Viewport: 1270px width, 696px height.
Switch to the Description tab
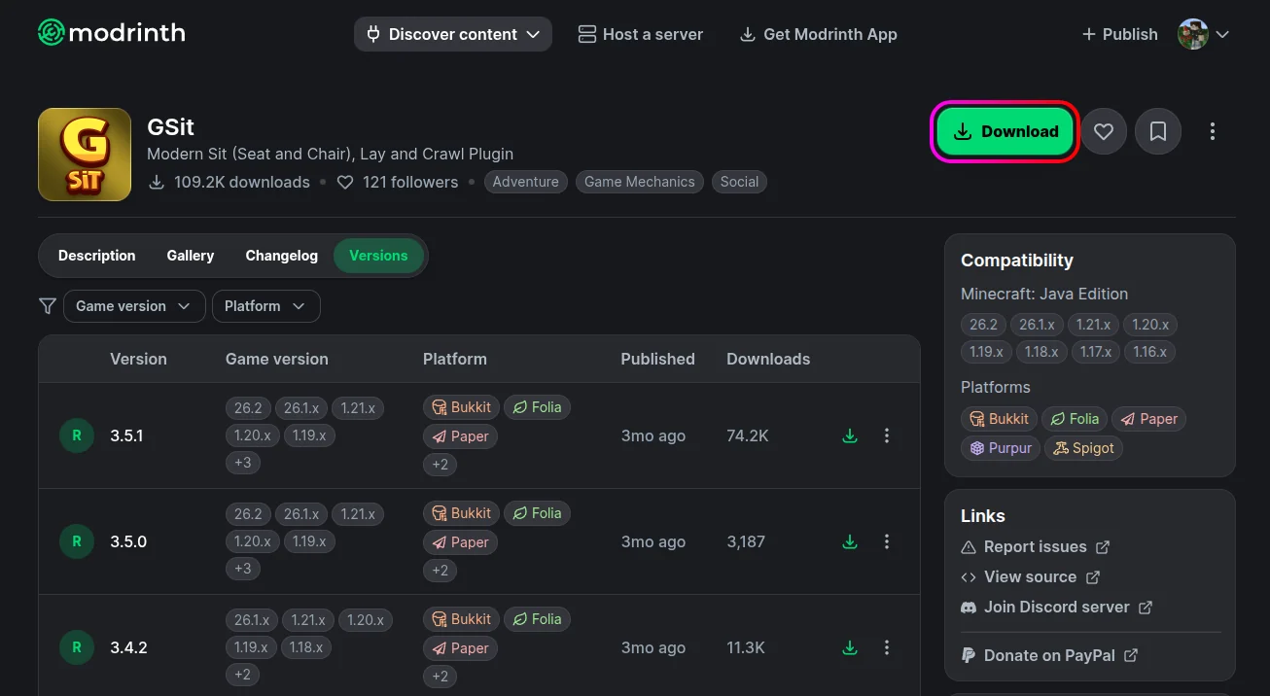[97, 256]
